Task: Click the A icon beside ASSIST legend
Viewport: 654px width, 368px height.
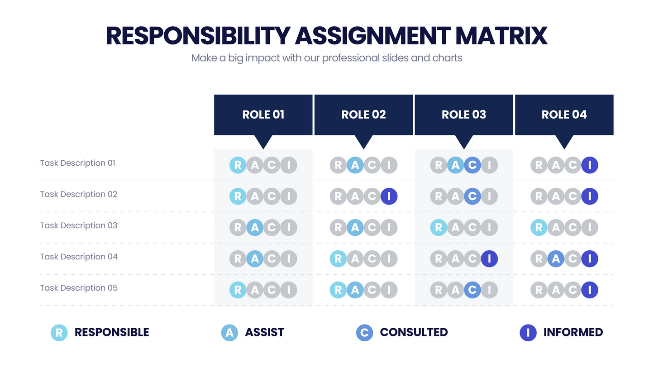Action: click(x=229, y=333)
